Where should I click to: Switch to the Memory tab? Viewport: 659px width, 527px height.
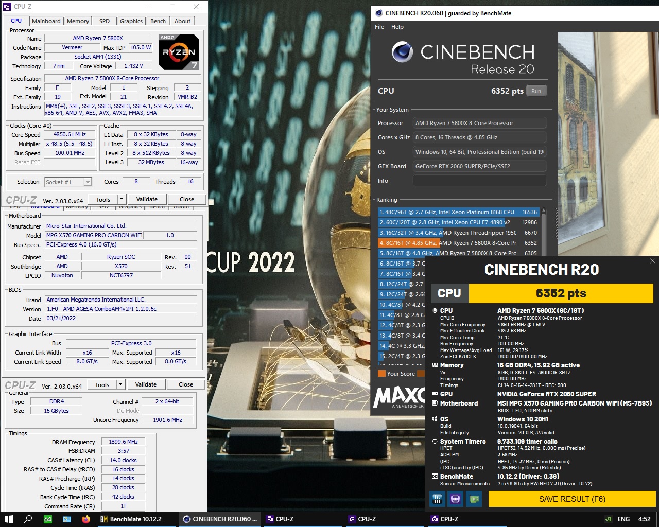coord(78,21)
